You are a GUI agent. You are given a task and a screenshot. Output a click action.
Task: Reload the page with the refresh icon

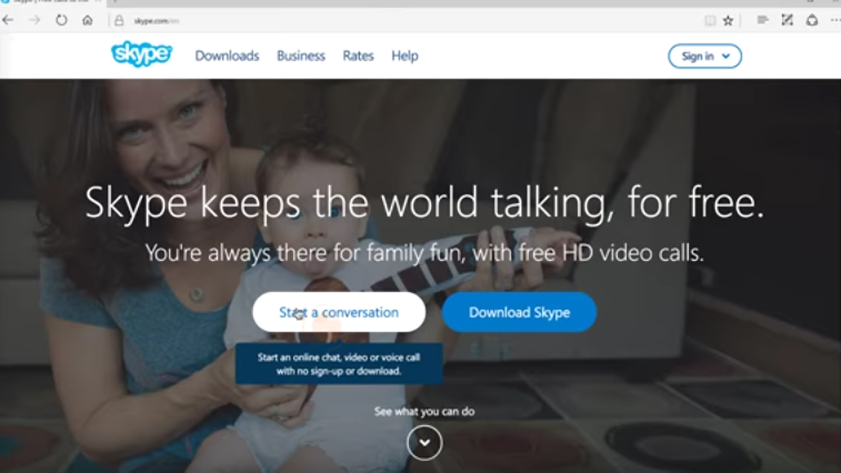tap(61, 20)
